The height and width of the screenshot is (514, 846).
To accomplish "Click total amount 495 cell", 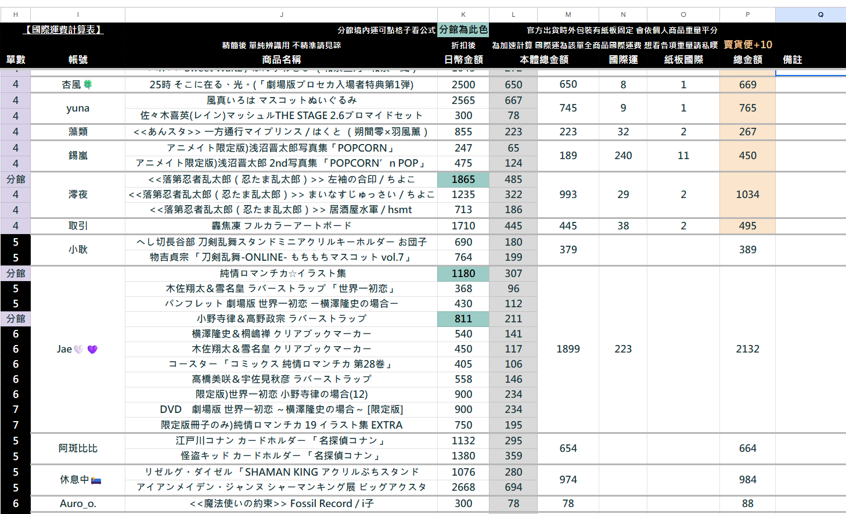I will tap(748, 226).
